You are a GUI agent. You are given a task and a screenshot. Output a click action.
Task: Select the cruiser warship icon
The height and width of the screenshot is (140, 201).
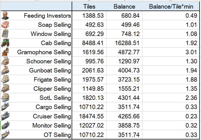tap(5, 116)
